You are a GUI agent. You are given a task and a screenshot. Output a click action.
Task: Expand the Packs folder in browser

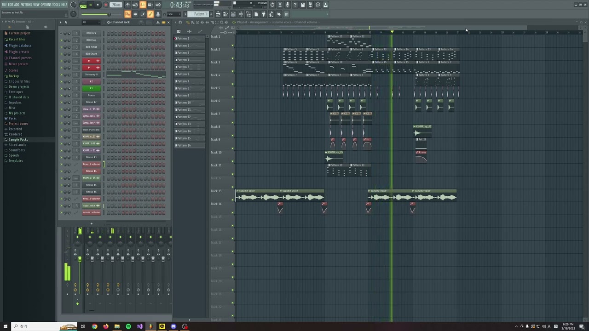pos(12,118)
